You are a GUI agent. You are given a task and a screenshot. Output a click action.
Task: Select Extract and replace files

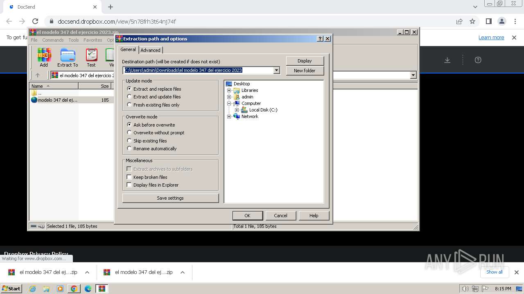pos(129,89)
